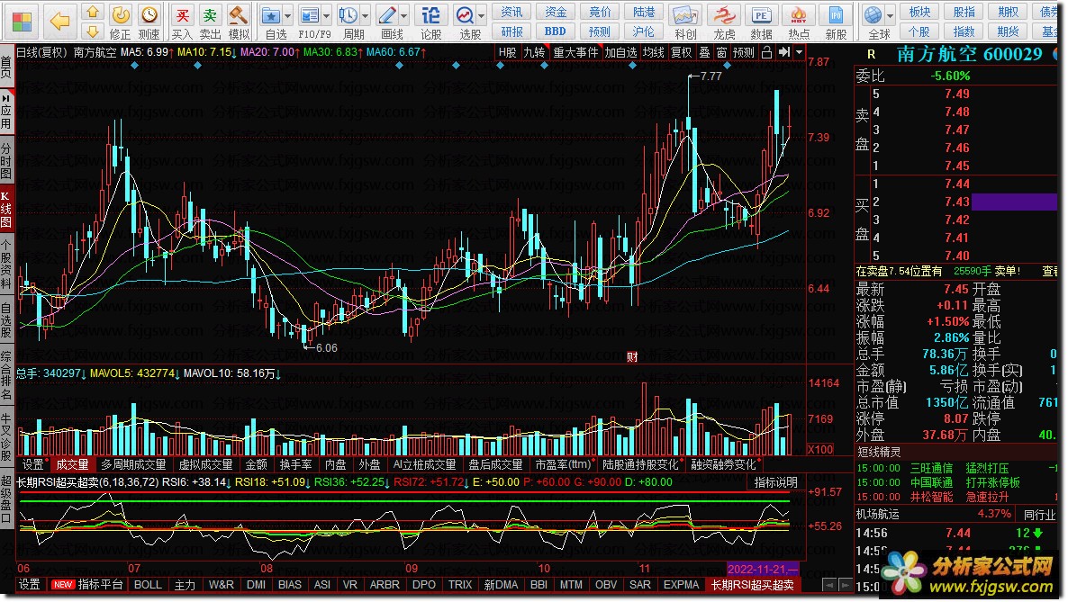Image resolution: width=1068 pixels, height=602 pixels.
Task: Expand the 自选 dropdown arrow
Action: pyautogui.click(x=288, y=15)
